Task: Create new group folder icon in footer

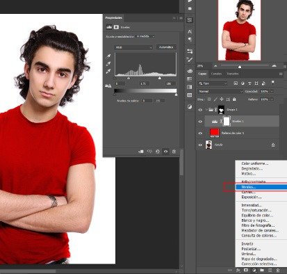Action: point(262,271)
